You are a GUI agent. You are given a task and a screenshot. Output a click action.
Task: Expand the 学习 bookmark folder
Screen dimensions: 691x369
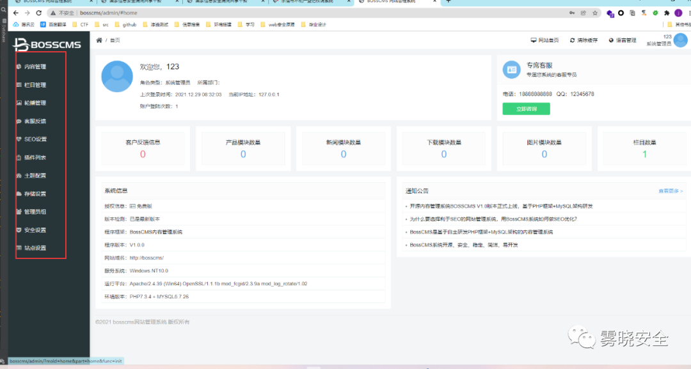pyautogui.click(x=246, y=25)
